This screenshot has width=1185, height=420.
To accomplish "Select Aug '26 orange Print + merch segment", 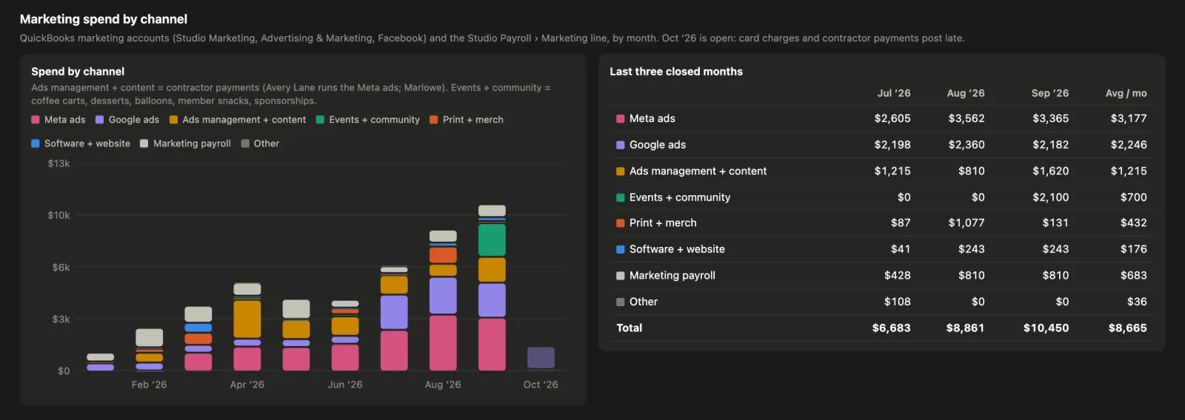I will click(x=443, y=255).
